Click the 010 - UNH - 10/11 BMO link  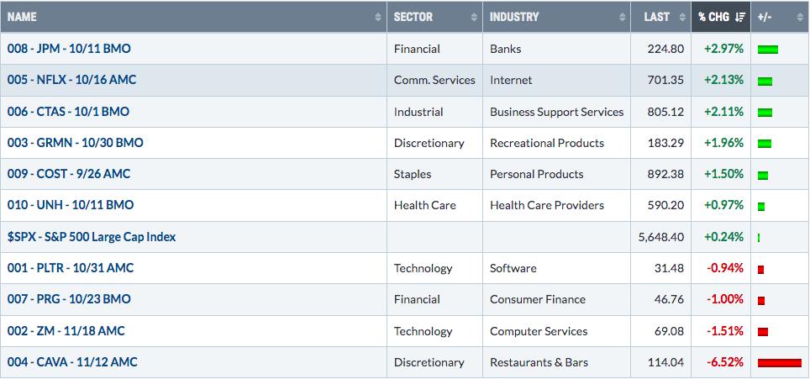click(x=71, y=205)
